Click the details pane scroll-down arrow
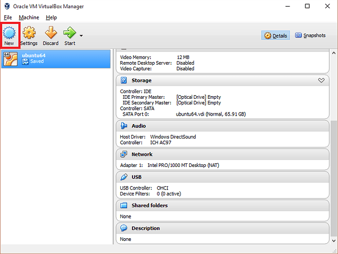 [334, 241]
